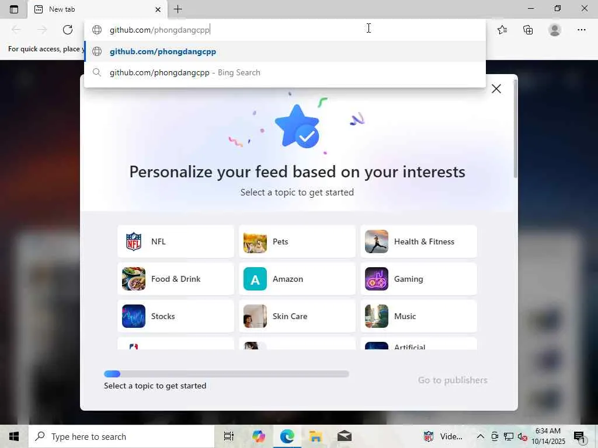Open the Favorites star icon
Screen dimensions: 598x448
502,30
